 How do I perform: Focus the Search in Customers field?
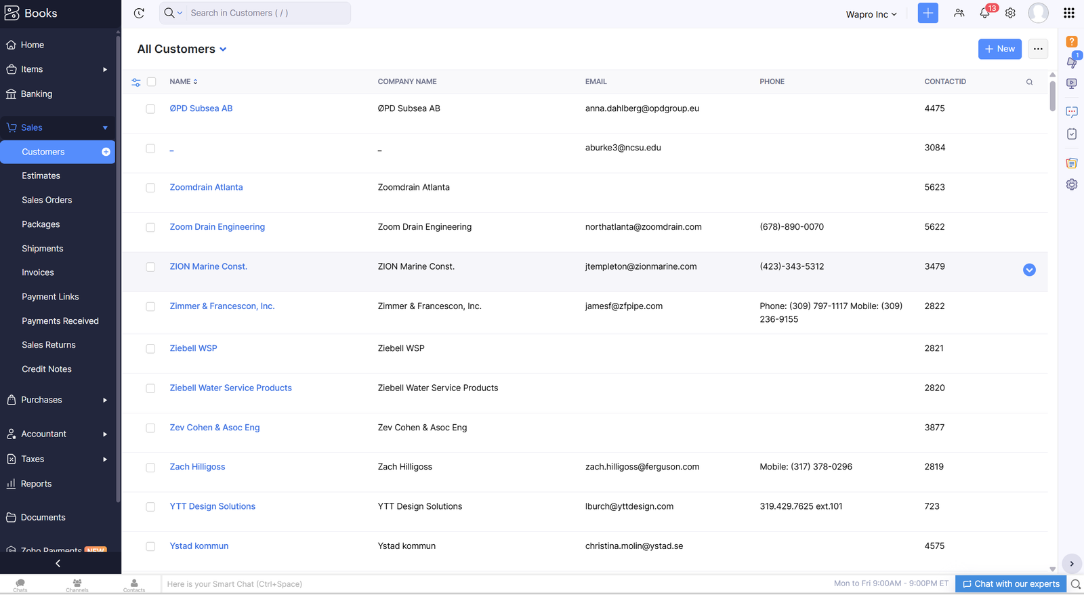[268, 13]
